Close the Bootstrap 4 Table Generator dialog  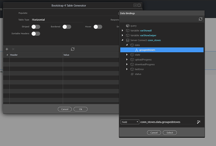coord(139,5)
